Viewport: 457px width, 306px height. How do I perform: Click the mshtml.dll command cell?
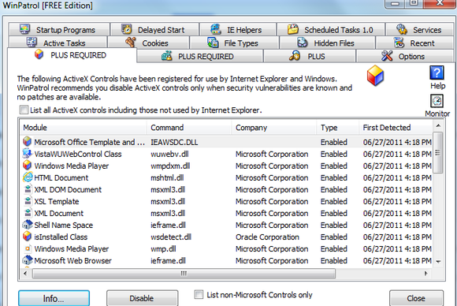[x=167, y=177]
